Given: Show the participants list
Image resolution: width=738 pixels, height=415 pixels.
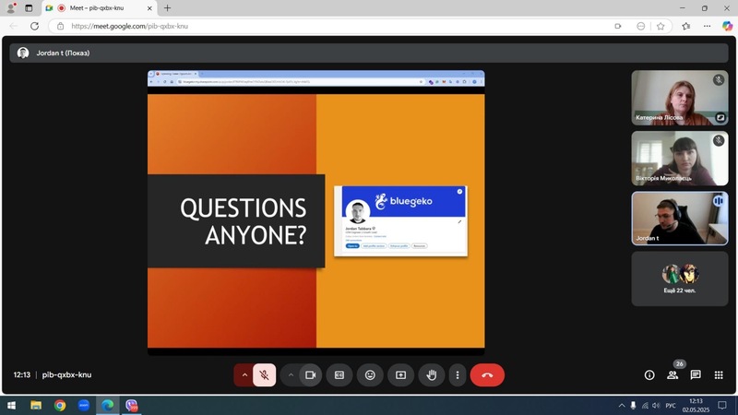Looking at the screenshot, I should point(673,375).
